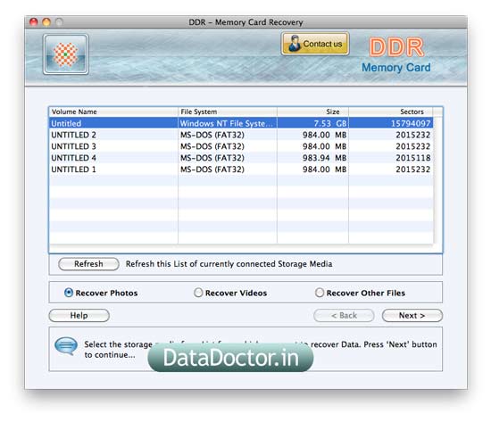
Task: Click the Next > button
Action: coord(412,315)
